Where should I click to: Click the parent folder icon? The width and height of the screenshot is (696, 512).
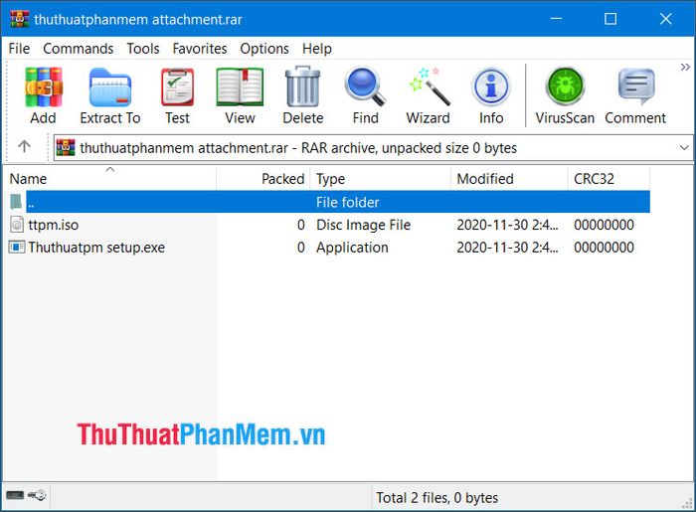pos(16,202)
